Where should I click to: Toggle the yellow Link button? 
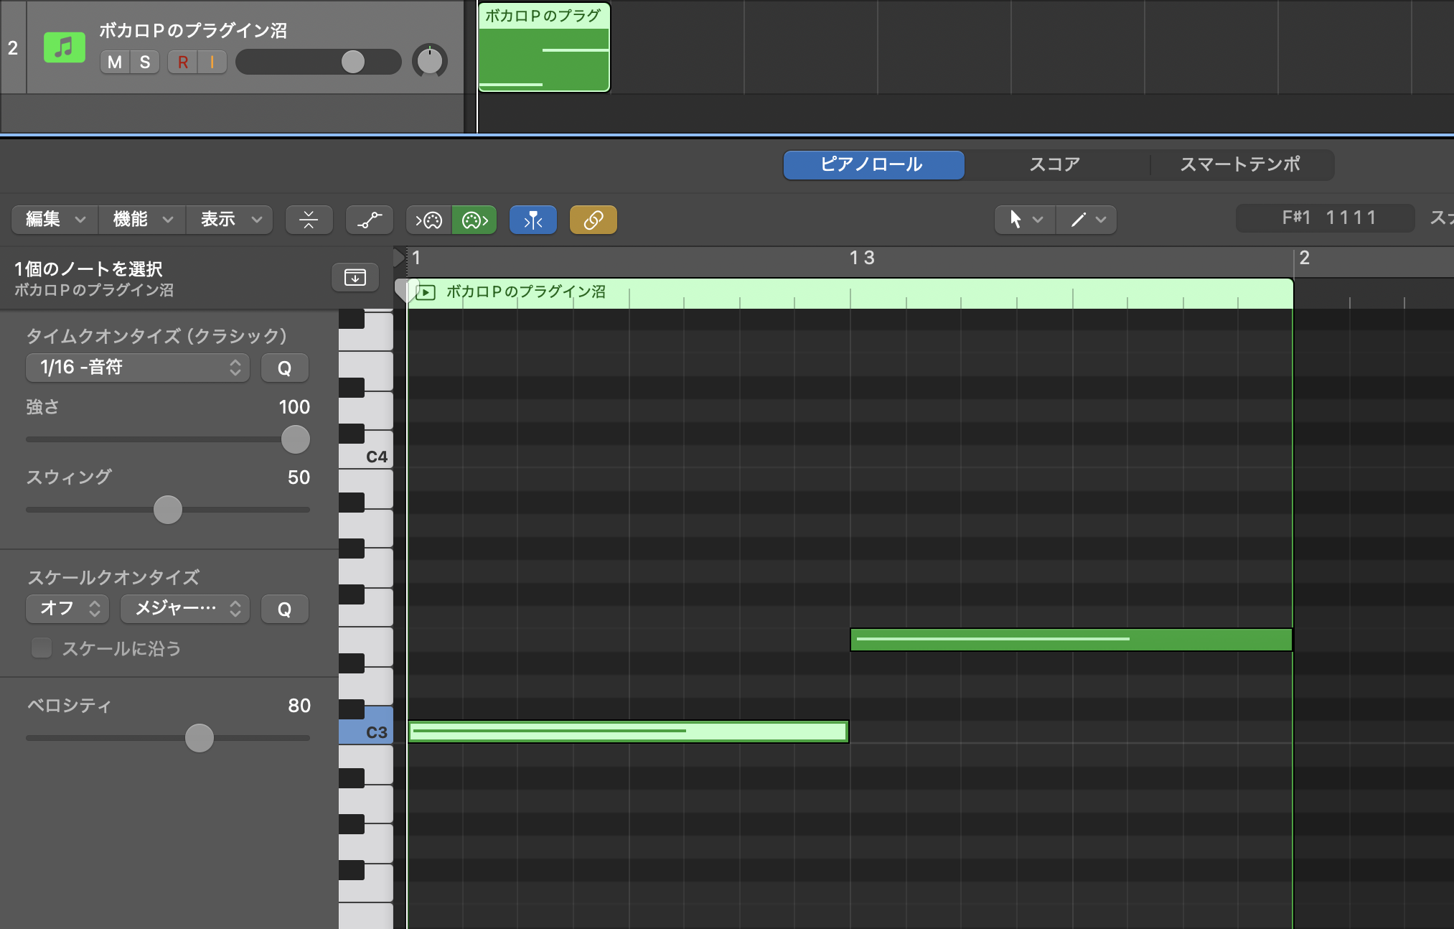click(593, 220)
